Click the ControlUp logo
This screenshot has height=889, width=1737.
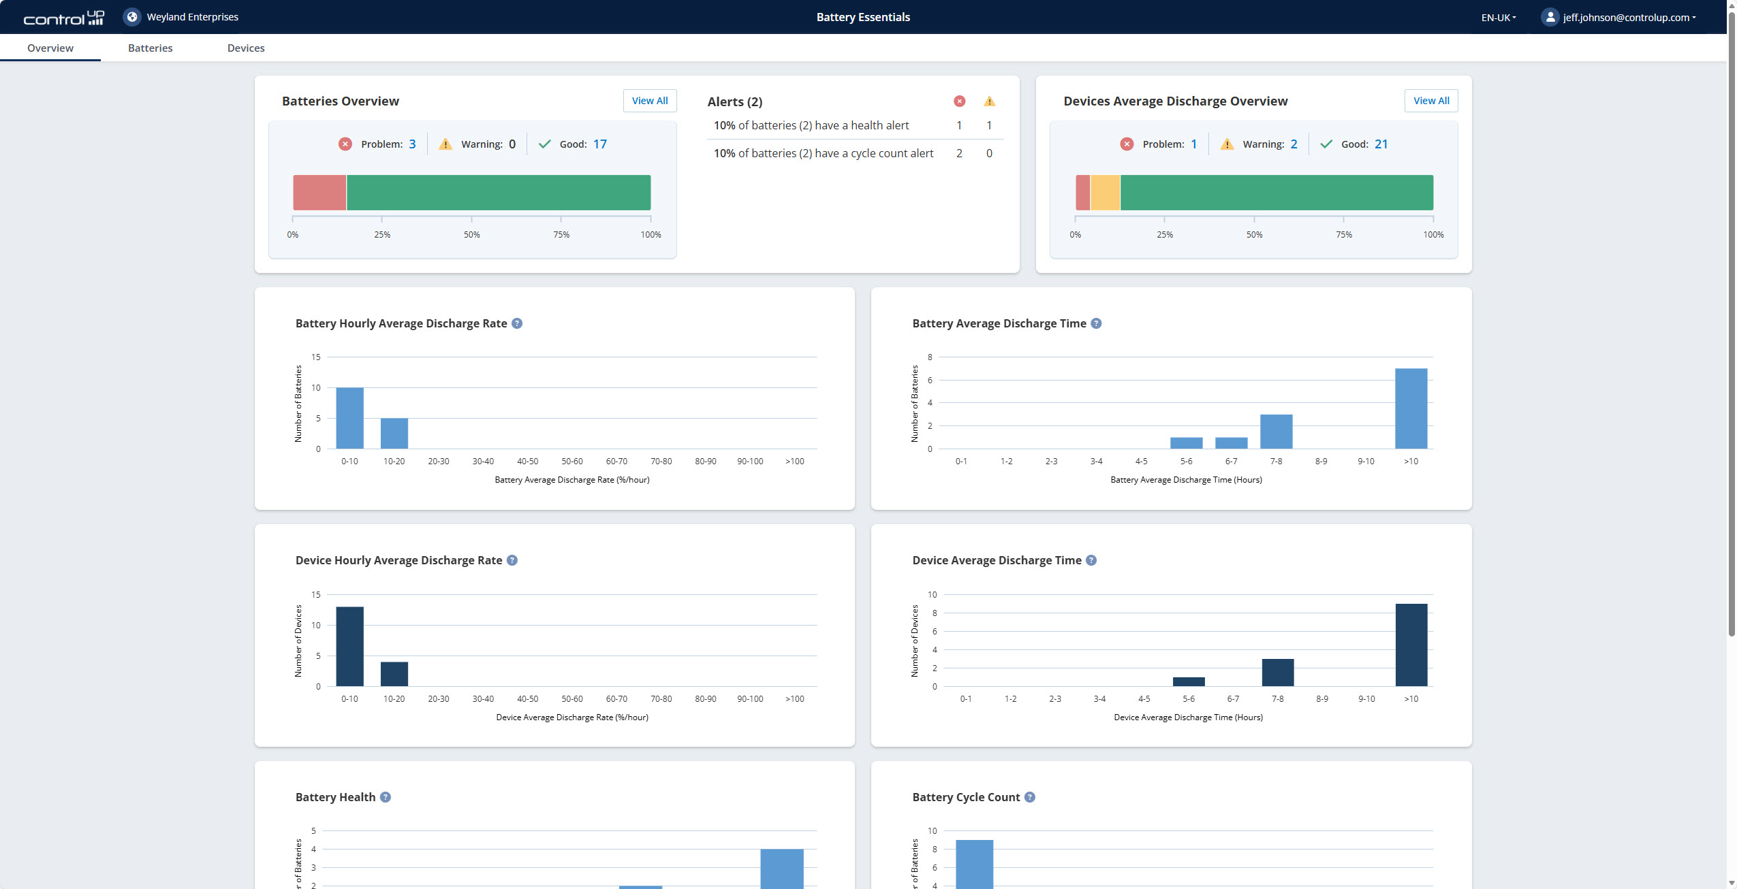(x=64, y=18)
